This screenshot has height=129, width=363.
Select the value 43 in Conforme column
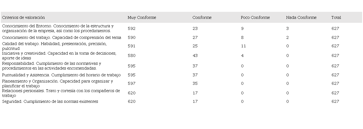click(x=195, y=56)
